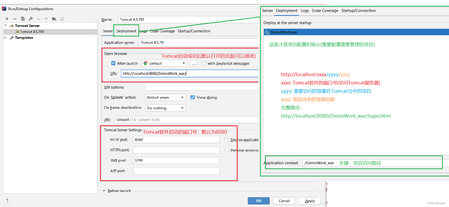
Task: Remove selected configuration with minus icon
Action: pos(15,19)
